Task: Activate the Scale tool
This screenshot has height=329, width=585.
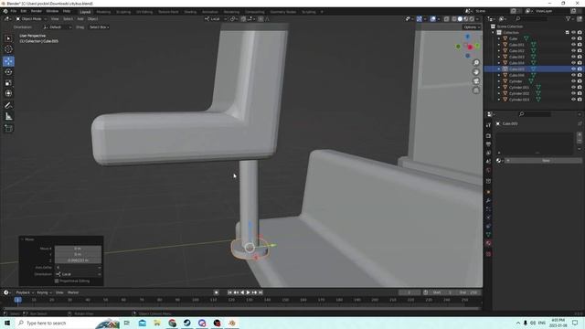Action: (x=8, y=83)
